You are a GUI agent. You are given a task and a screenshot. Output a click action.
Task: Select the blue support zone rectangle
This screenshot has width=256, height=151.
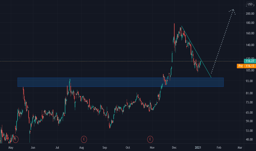pyautogui.click(x=121, y=82)
